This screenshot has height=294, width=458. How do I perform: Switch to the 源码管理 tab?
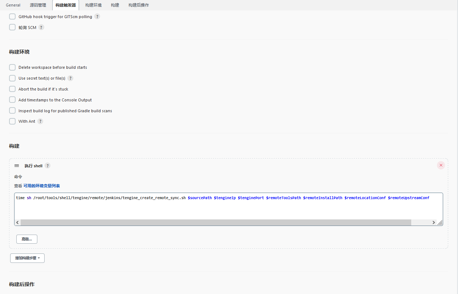coord(38,5)
